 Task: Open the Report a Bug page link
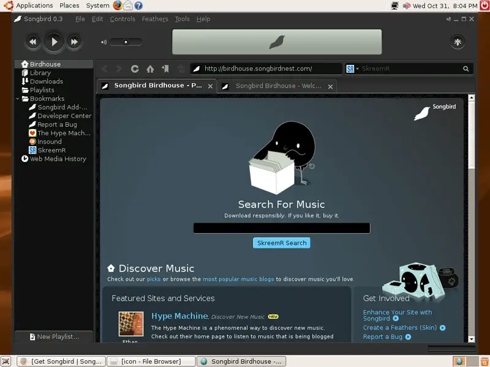(387, 337)
